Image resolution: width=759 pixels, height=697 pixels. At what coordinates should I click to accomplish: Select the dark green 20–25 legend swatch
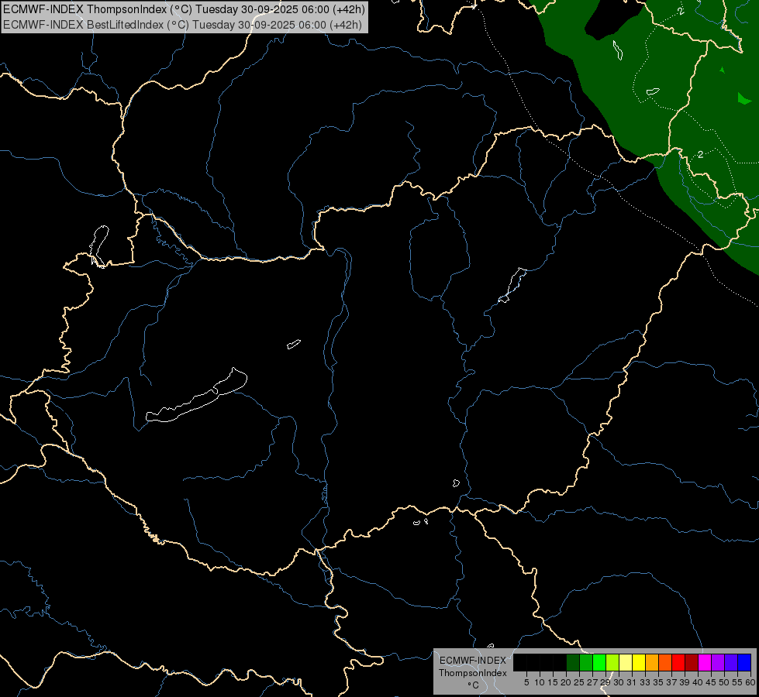click(573, 663)
